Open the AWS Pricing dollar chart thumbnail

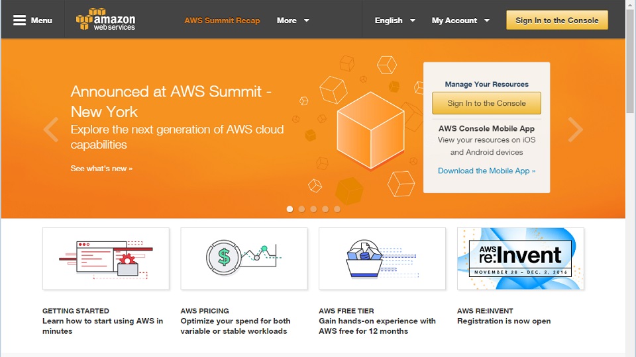pyautogui.click(x=244, y=258)
